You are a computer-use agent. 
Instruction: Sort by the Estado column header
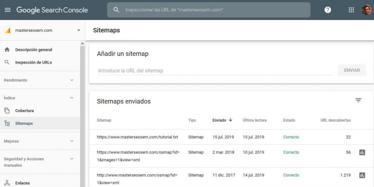[289, 120]
